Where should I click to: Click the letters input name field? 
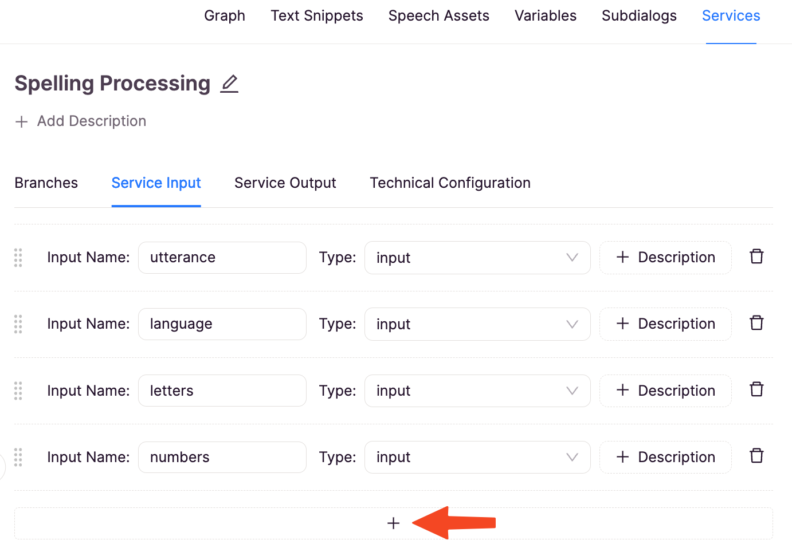click(x=222, y=391)
